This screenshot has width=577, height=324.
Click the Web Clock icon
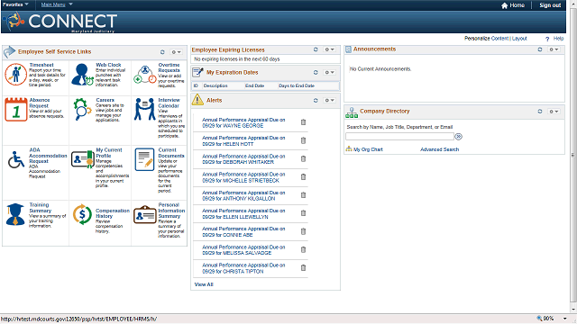[x=82, y=74]
